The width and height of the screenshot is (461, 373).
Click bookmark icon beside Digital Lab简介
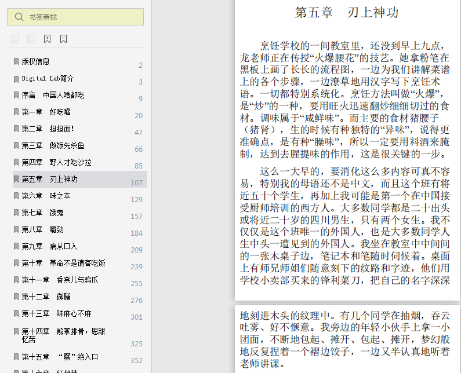tap(16, 78)
